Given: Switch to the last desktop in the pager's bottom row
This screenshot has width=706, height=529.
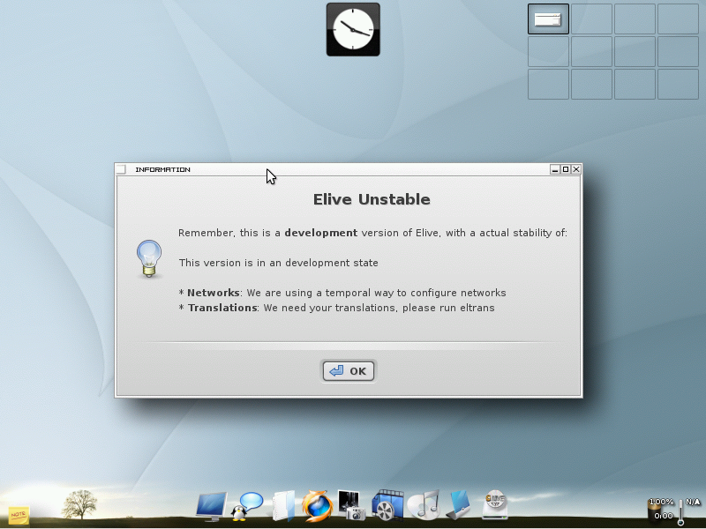Looking at the screenshot, I should pyautogui.click(x=678, y=84).
